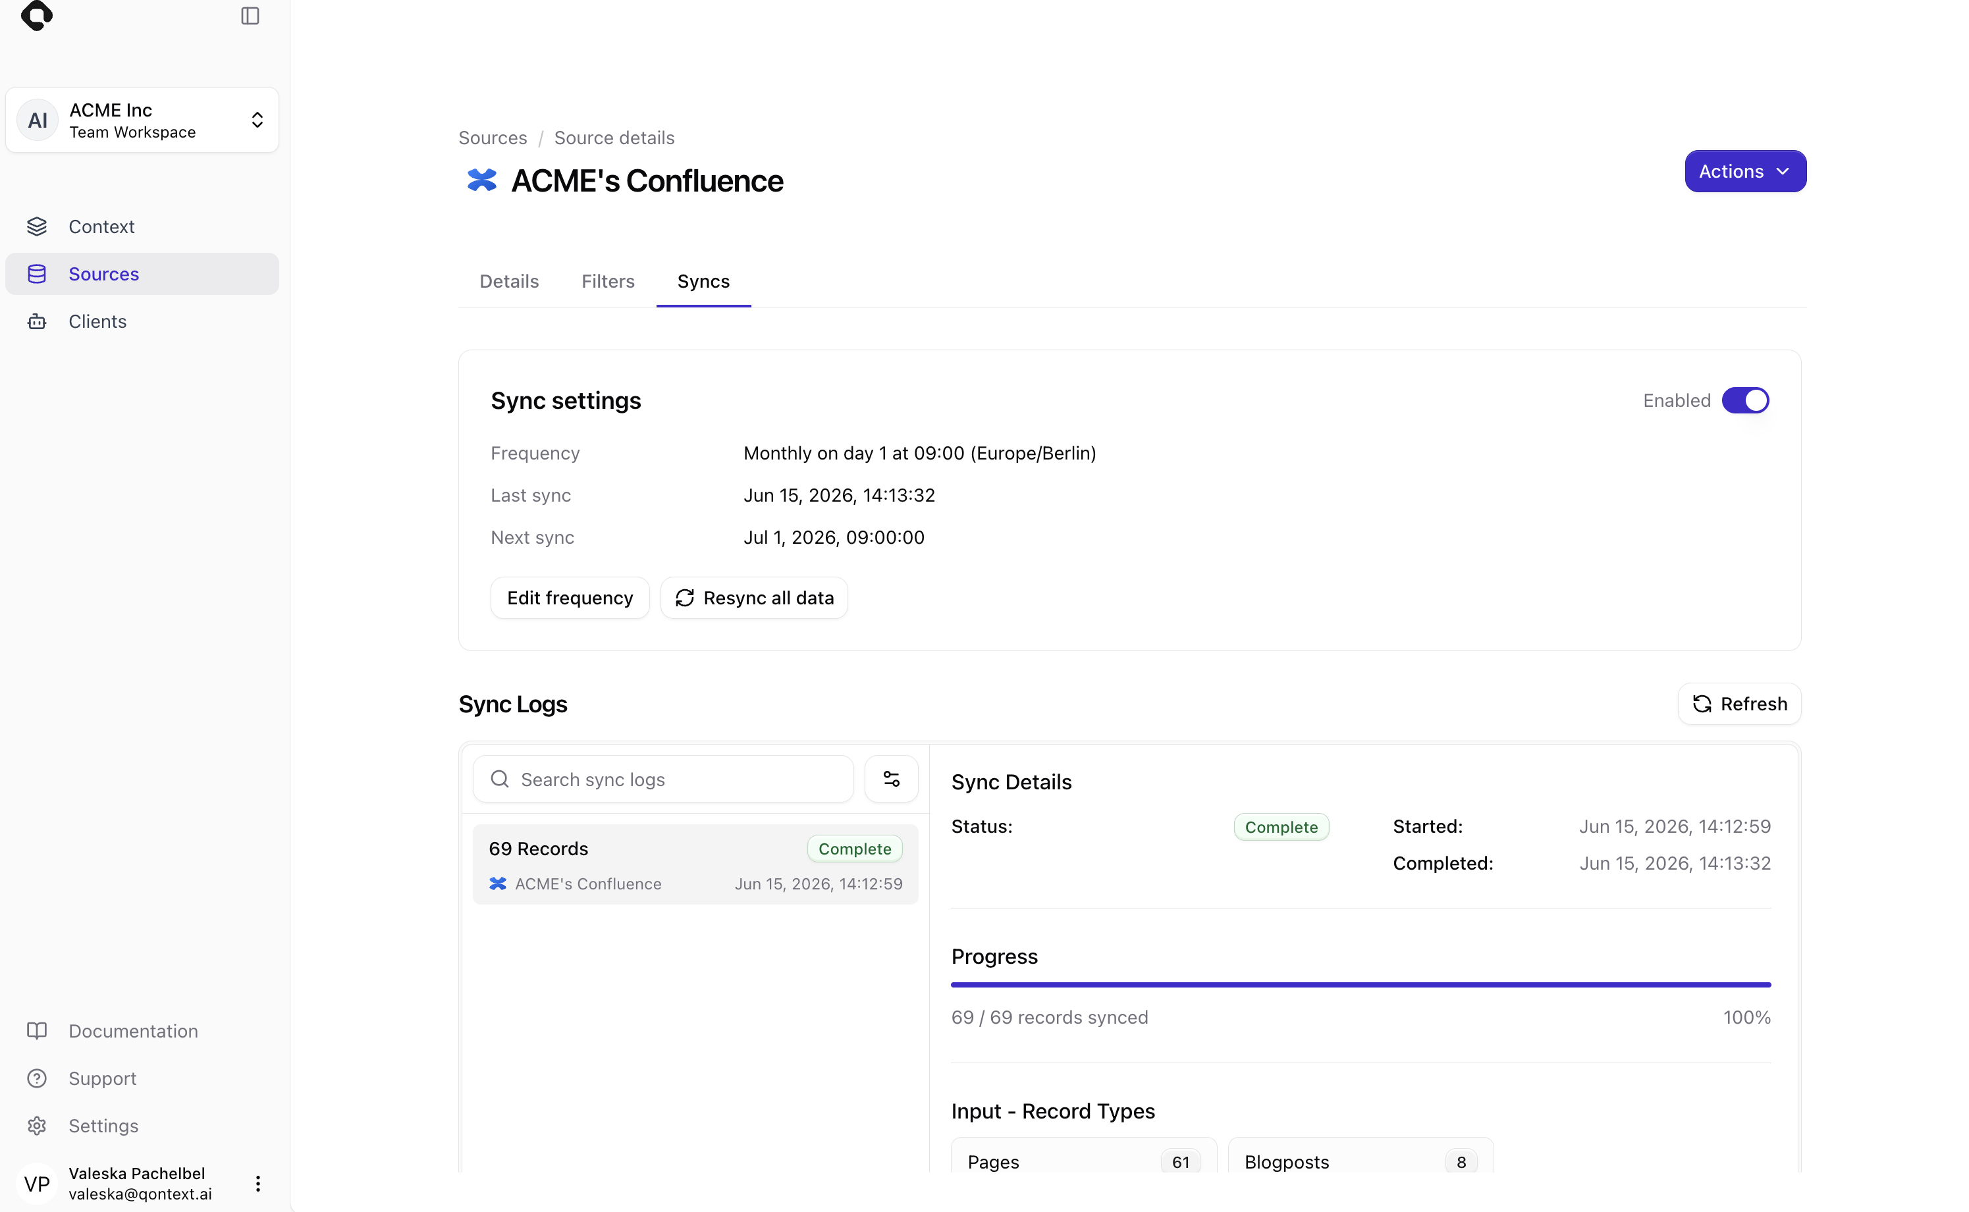
Task: Click the Confluence icon in the 69 Records entry
Action: click(x=498, y=883)
